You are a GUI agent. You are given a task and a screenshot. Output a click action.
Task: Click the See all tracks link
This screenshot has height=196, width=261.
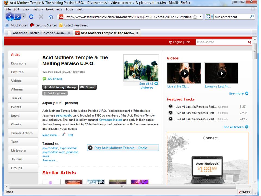(234, 127)
